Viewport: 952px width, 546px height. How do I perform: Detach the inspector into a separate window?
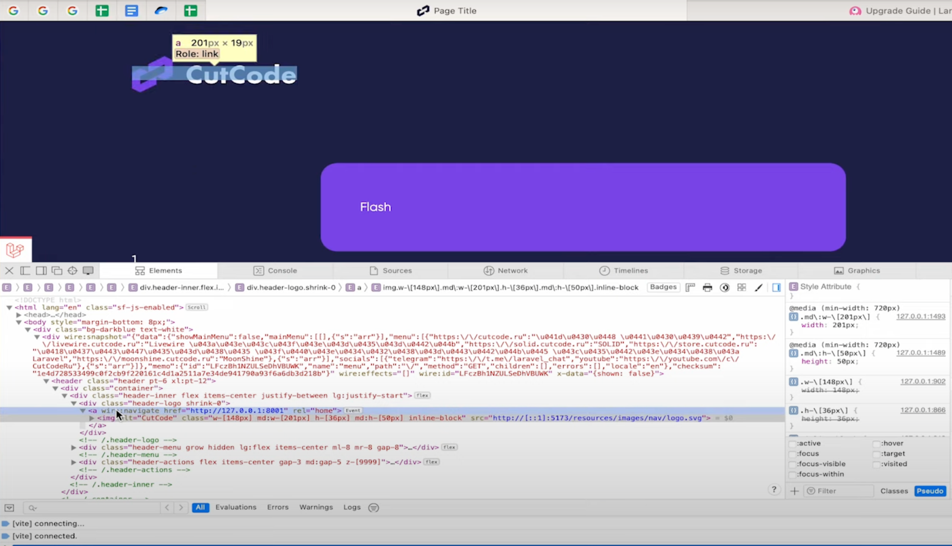click(x=57, y=271)
